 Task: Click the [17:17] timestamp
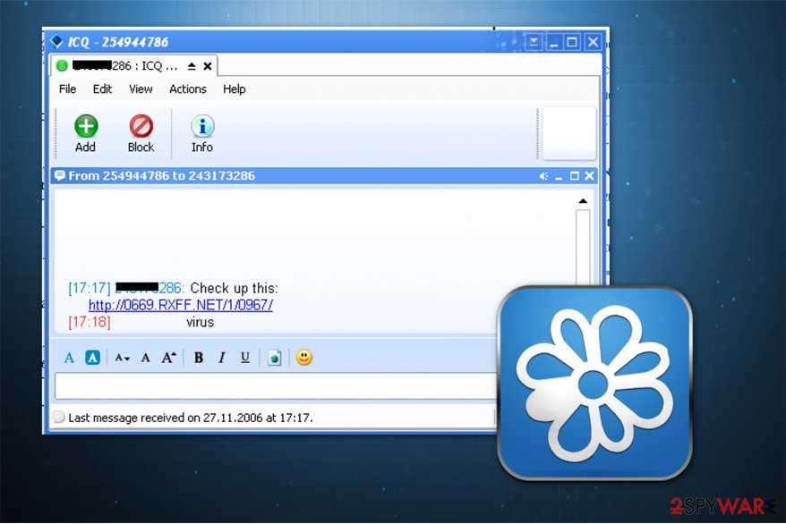90,288
